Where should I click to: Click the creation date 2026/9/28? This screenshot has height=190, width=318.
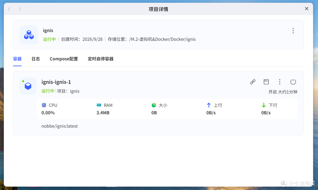(x=92, y=39)
